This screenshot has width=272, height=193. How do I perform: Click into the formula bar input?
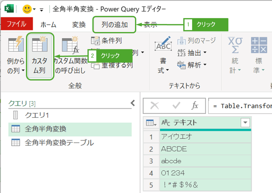(x=240, y=106)
